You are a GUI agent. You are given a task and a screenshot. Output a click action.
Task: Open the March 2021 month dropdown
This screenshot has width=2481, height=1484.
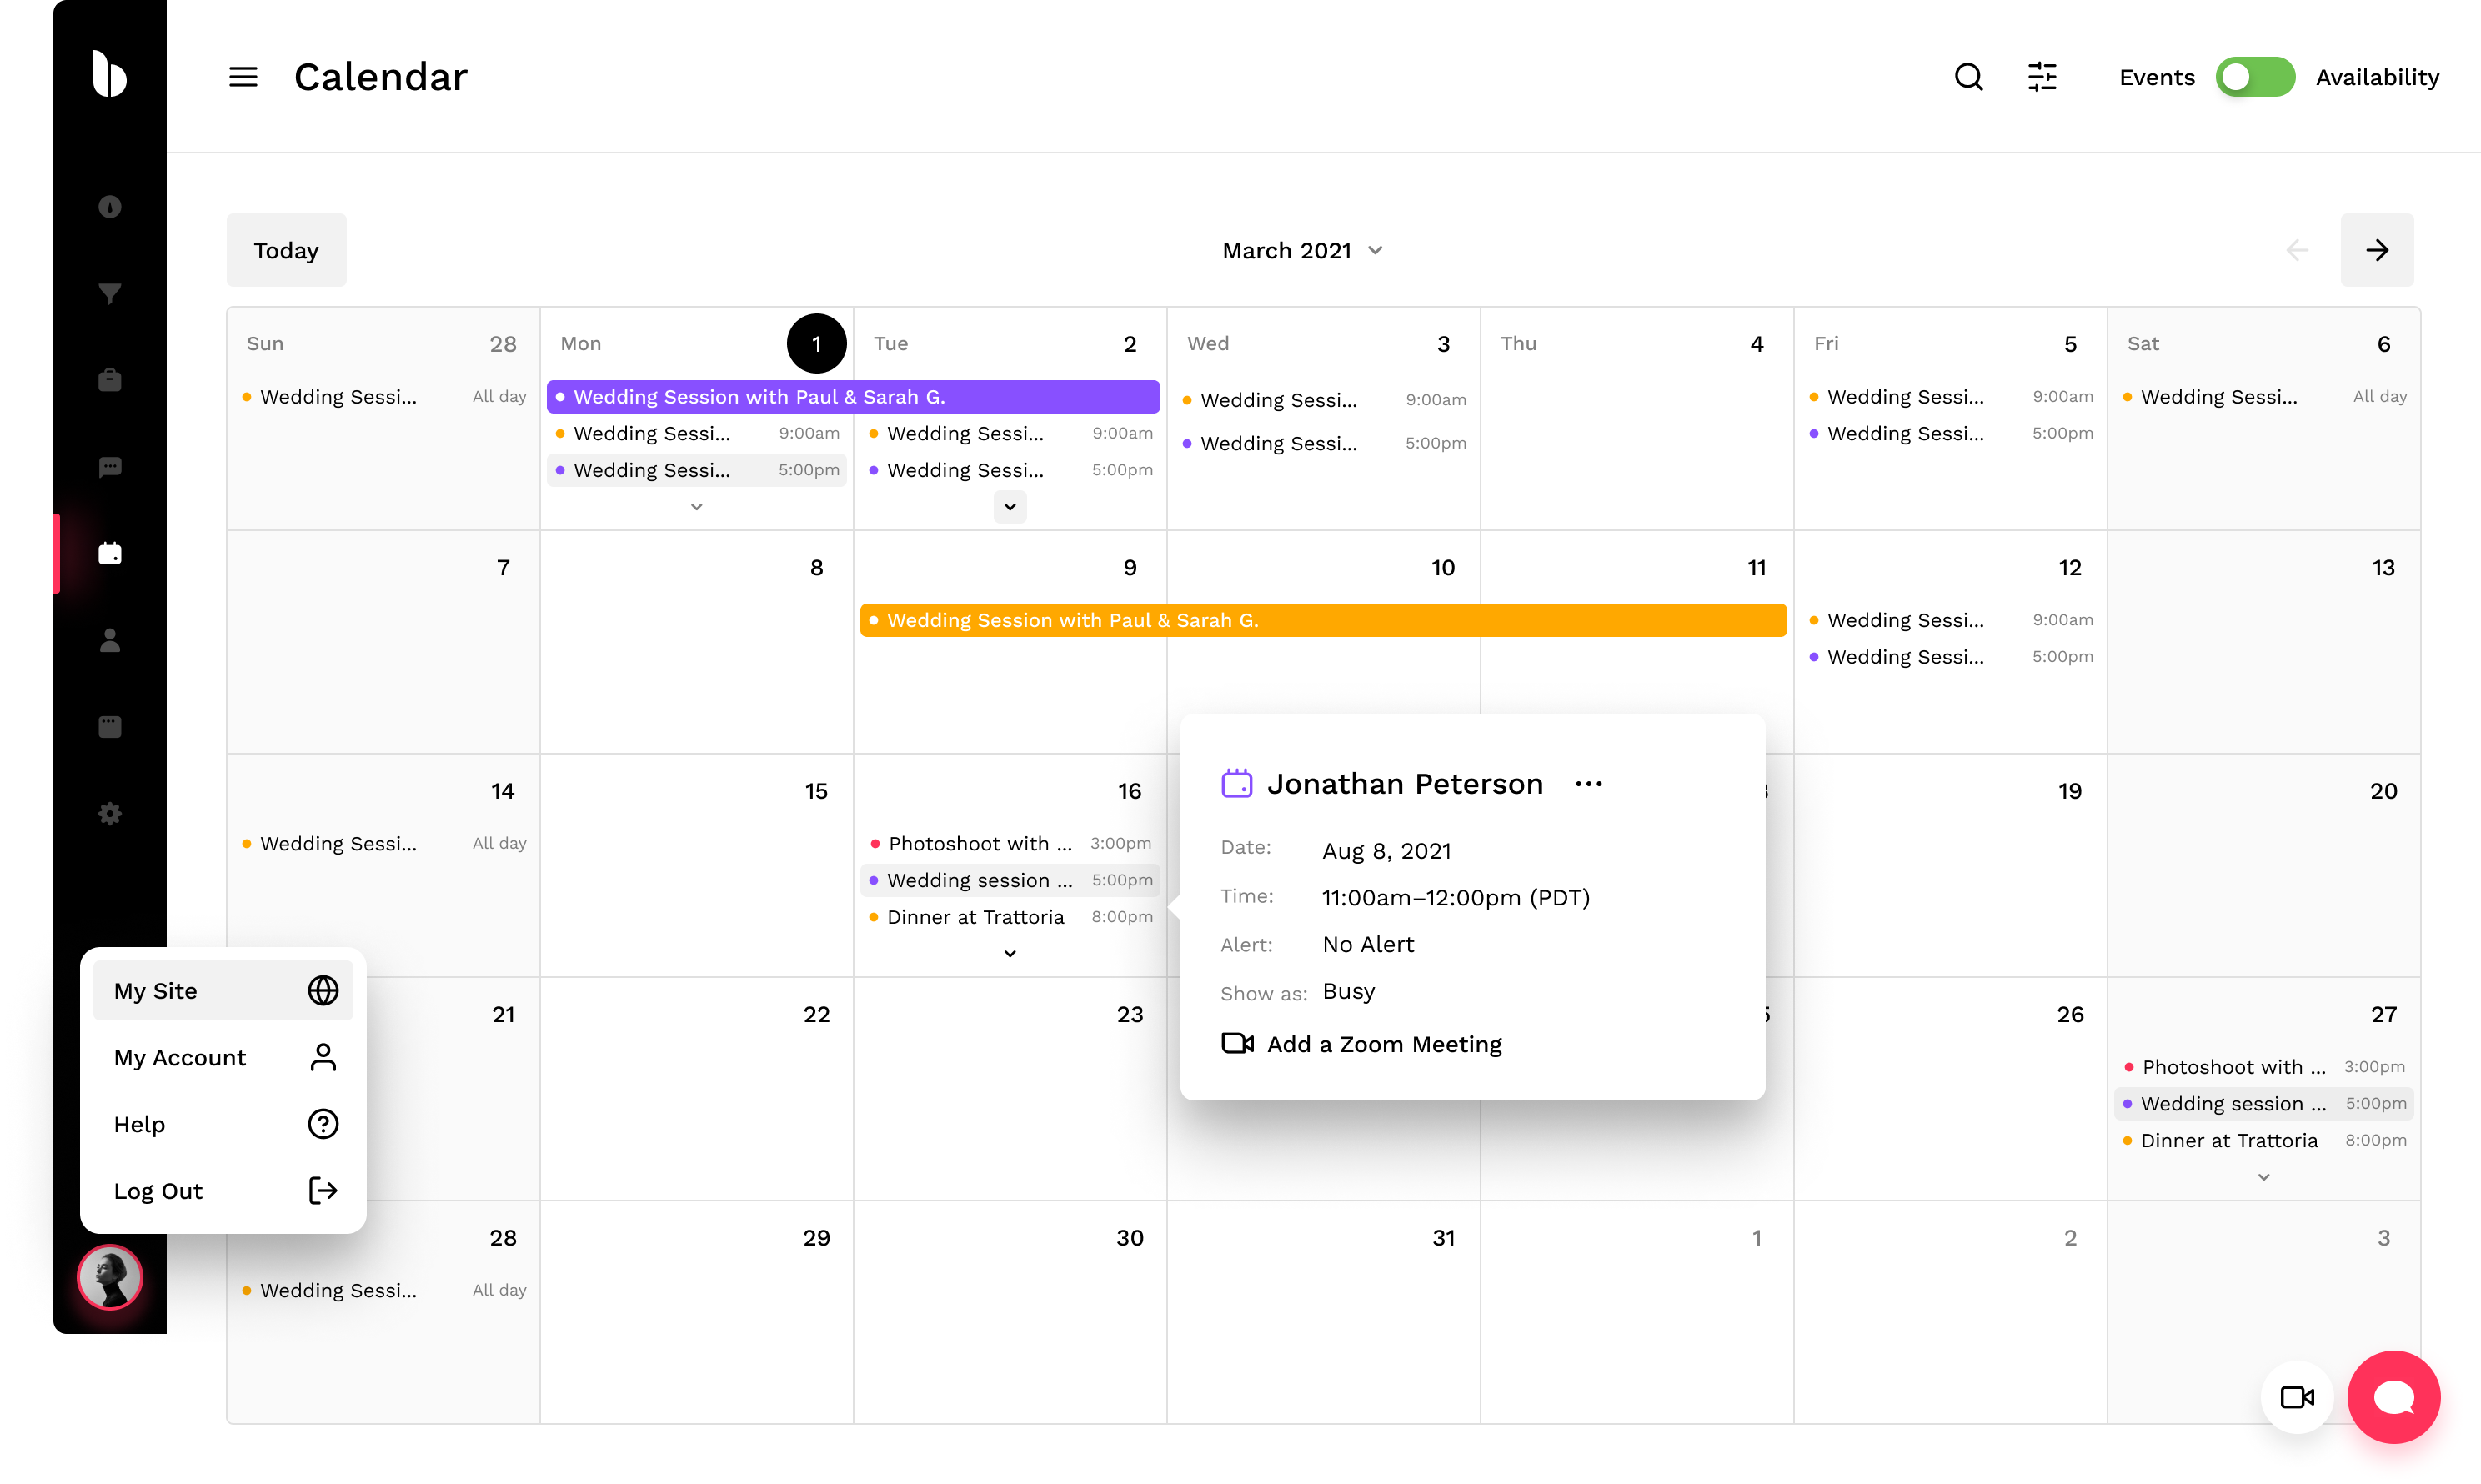click(1302, 250)
